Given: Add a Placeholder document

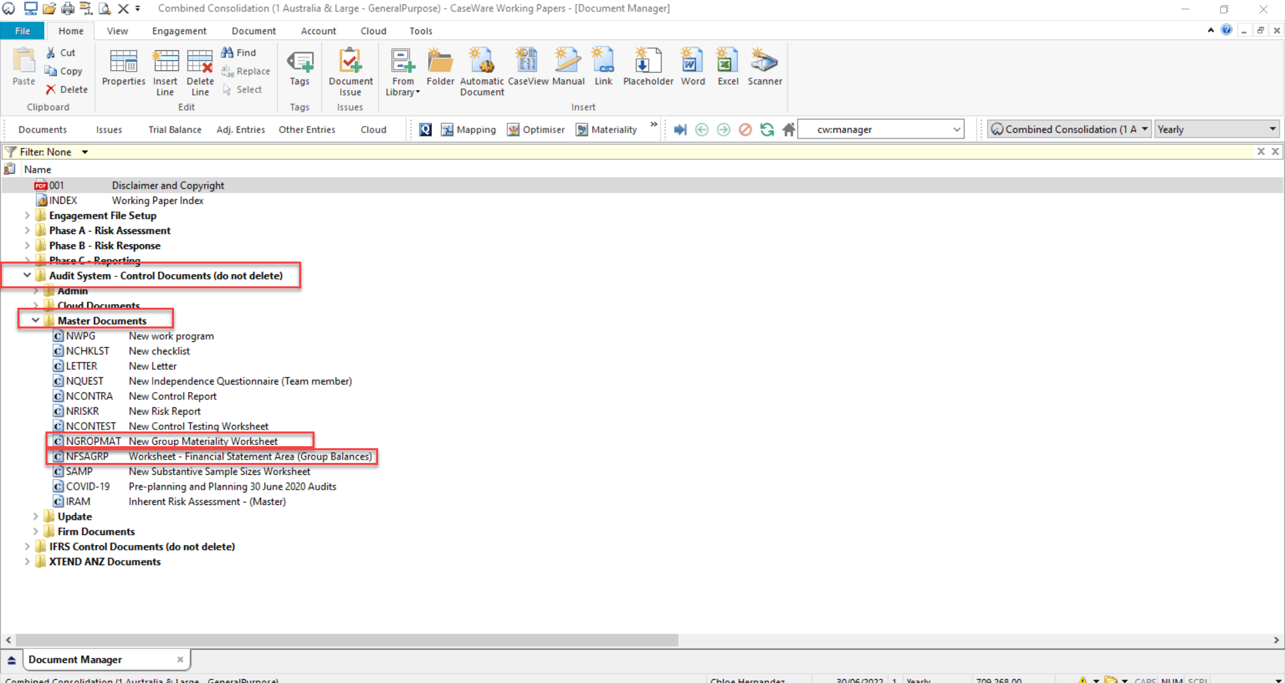Looking at the screenshot, I should pos(647,67).
